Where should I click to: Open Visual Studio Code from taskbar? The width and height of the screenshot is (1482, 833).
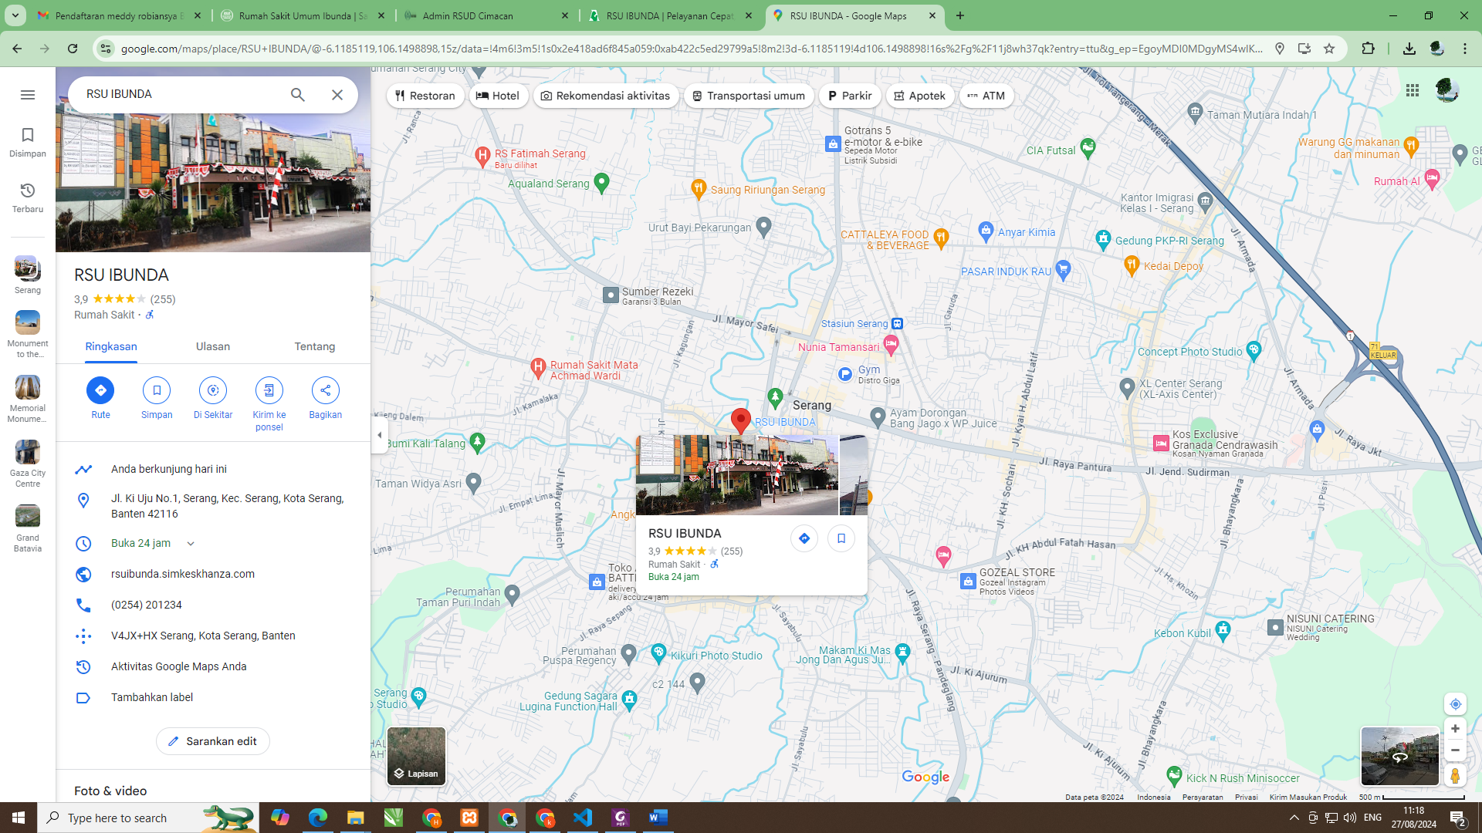[583, 818]
